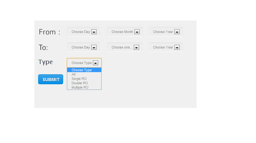Click the From row Choose Year arrow icon
Image resolution: width=256 pixels, height=143 pixels.
177,32
